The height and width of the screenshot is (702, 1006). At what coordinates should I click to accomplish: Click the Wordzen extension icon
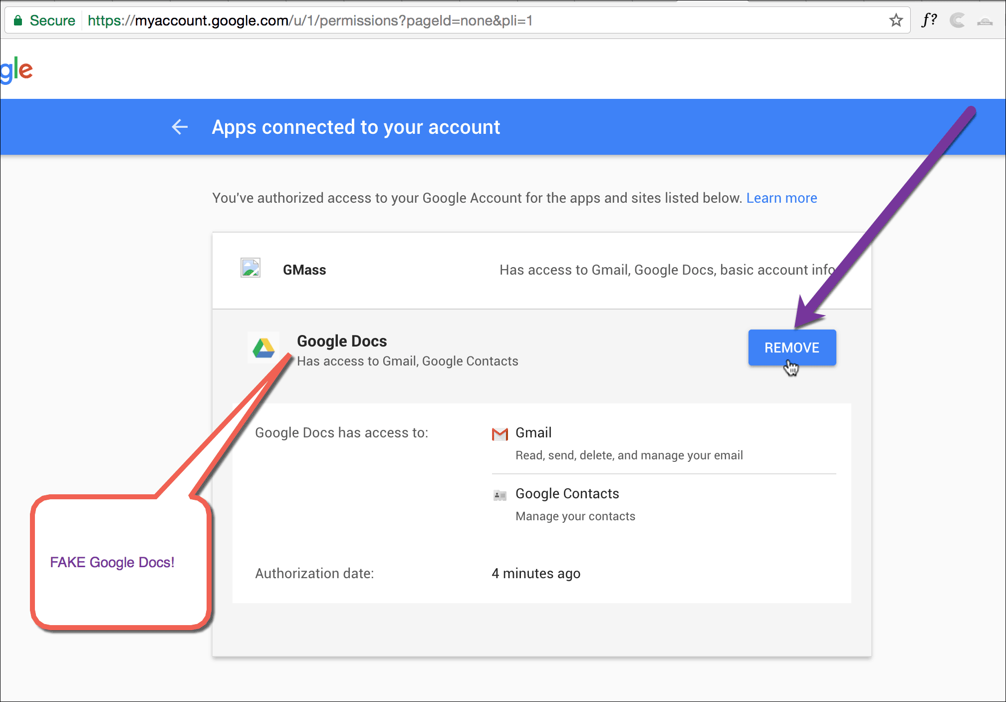[x=986, y=21]
